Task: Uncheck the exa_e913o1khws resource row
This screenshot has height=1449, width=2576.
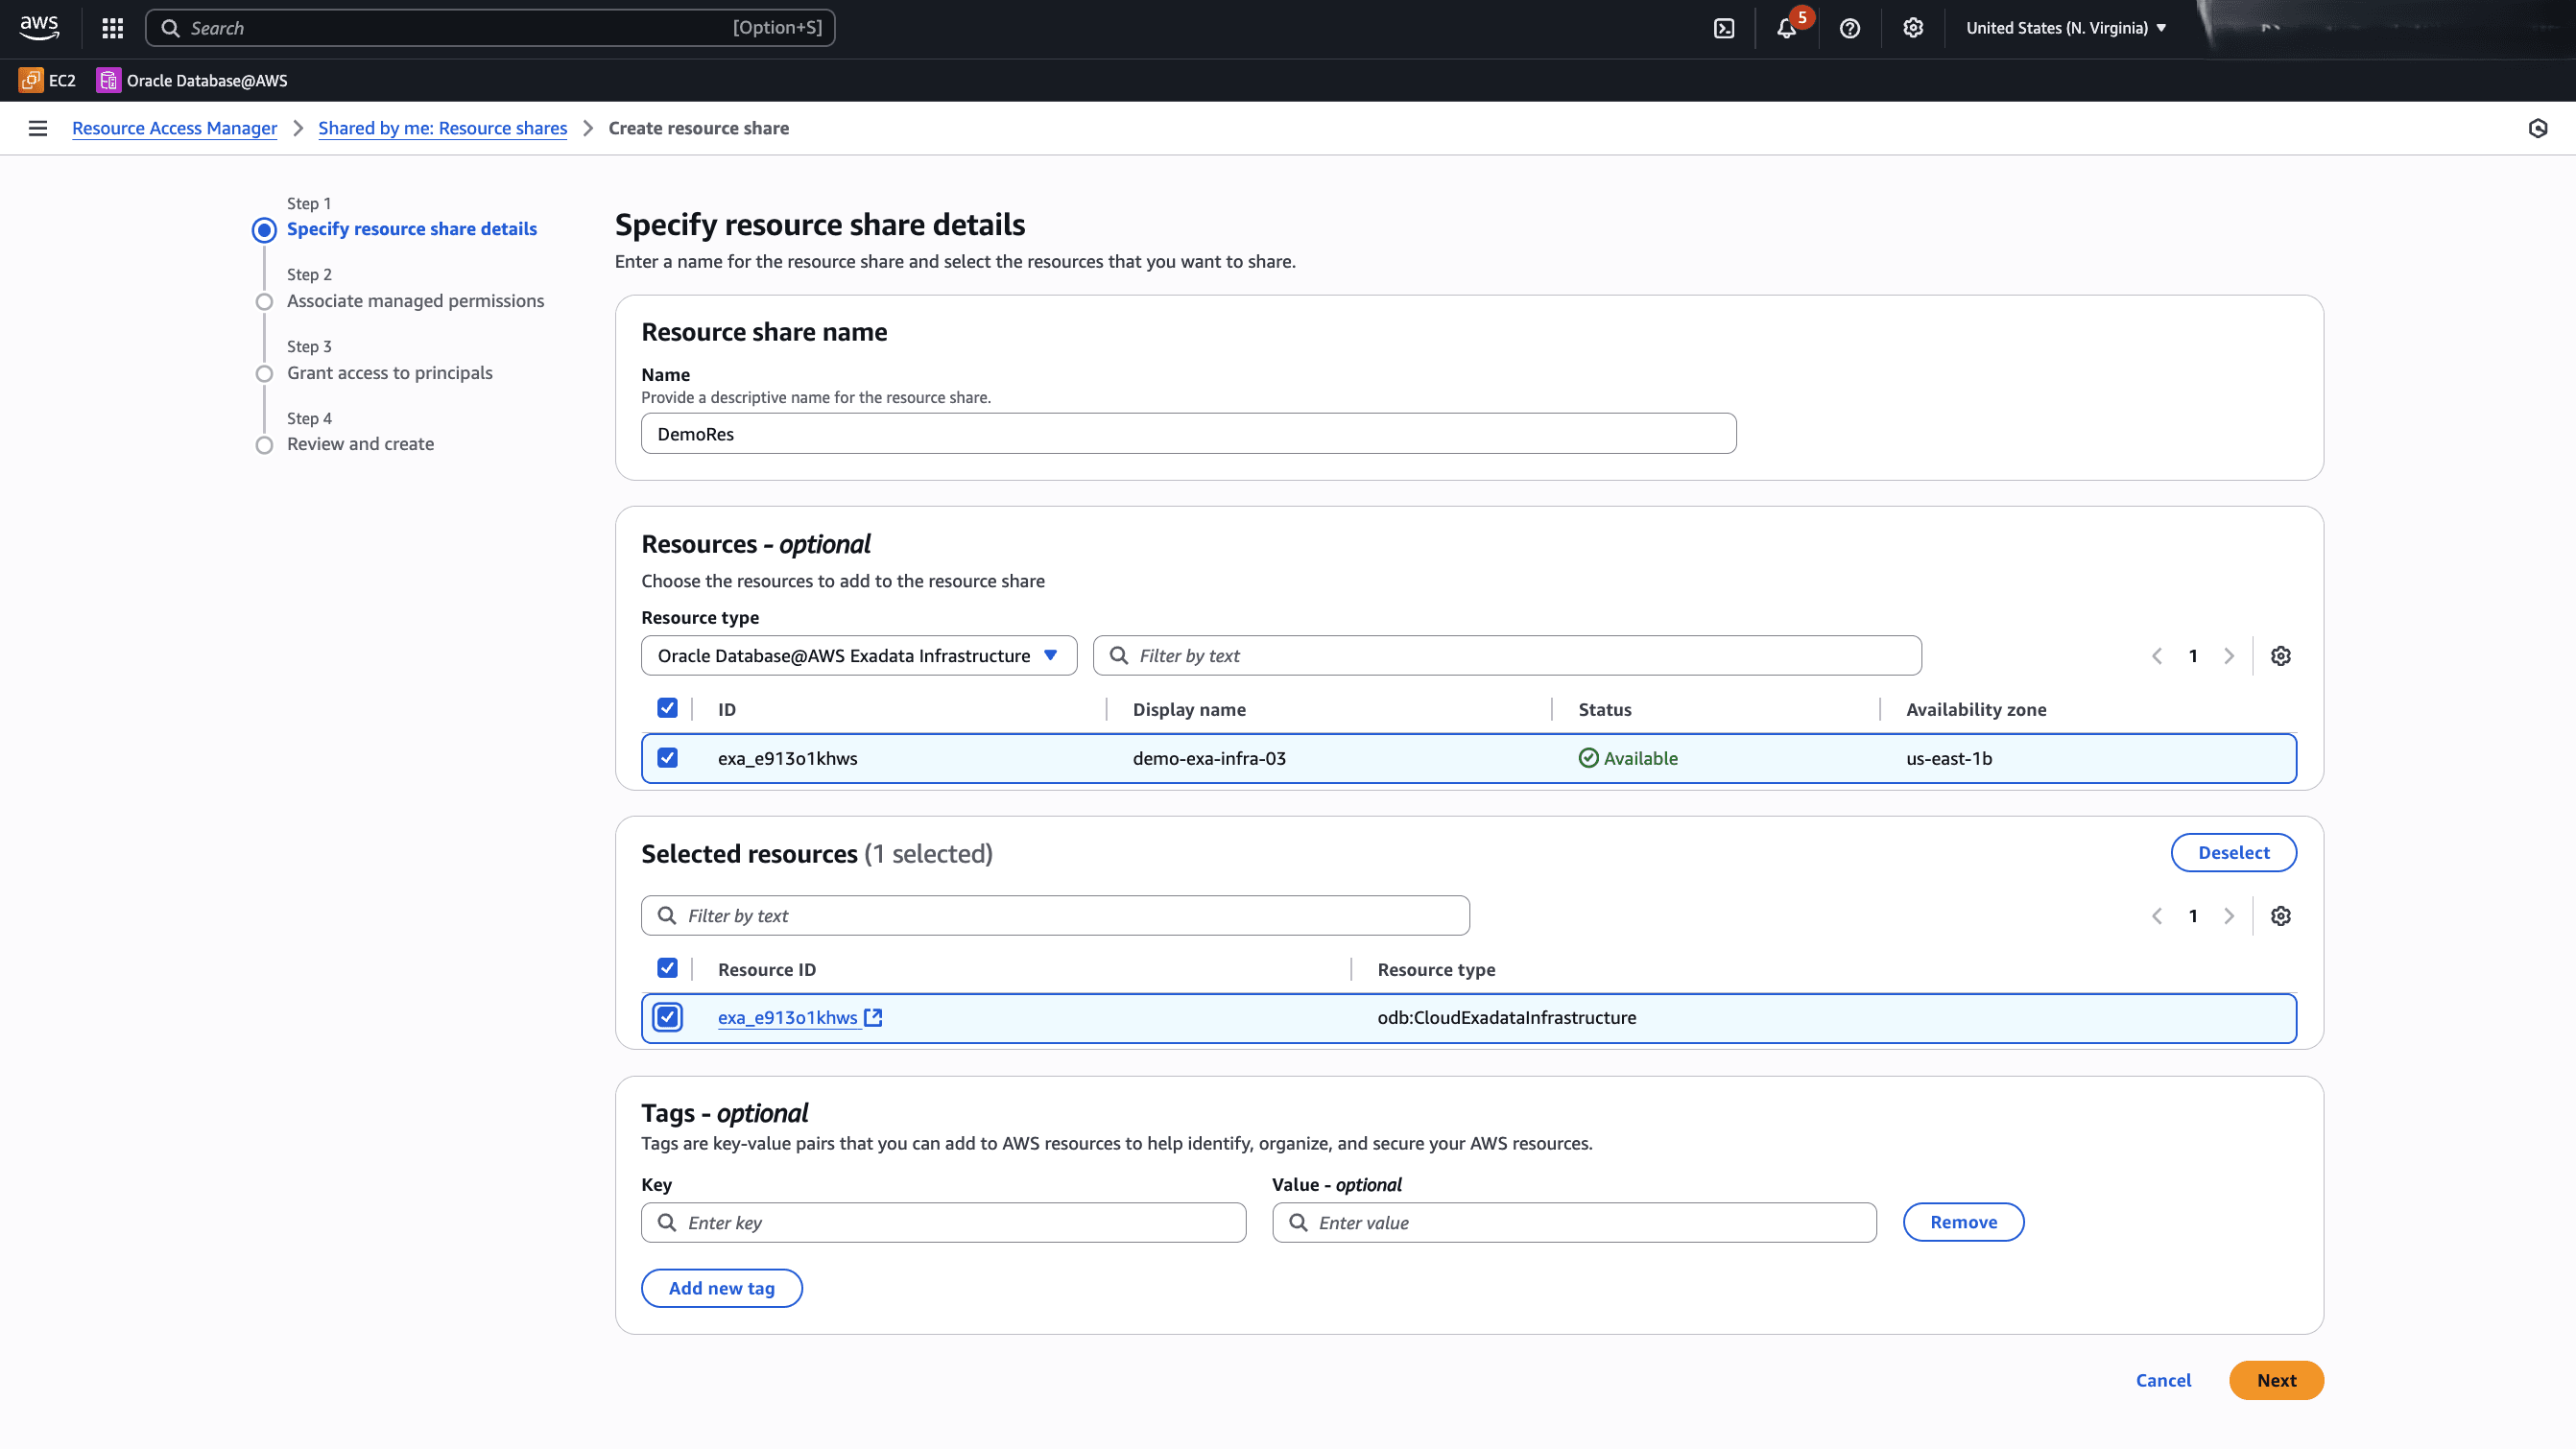Action: point(668,758)
